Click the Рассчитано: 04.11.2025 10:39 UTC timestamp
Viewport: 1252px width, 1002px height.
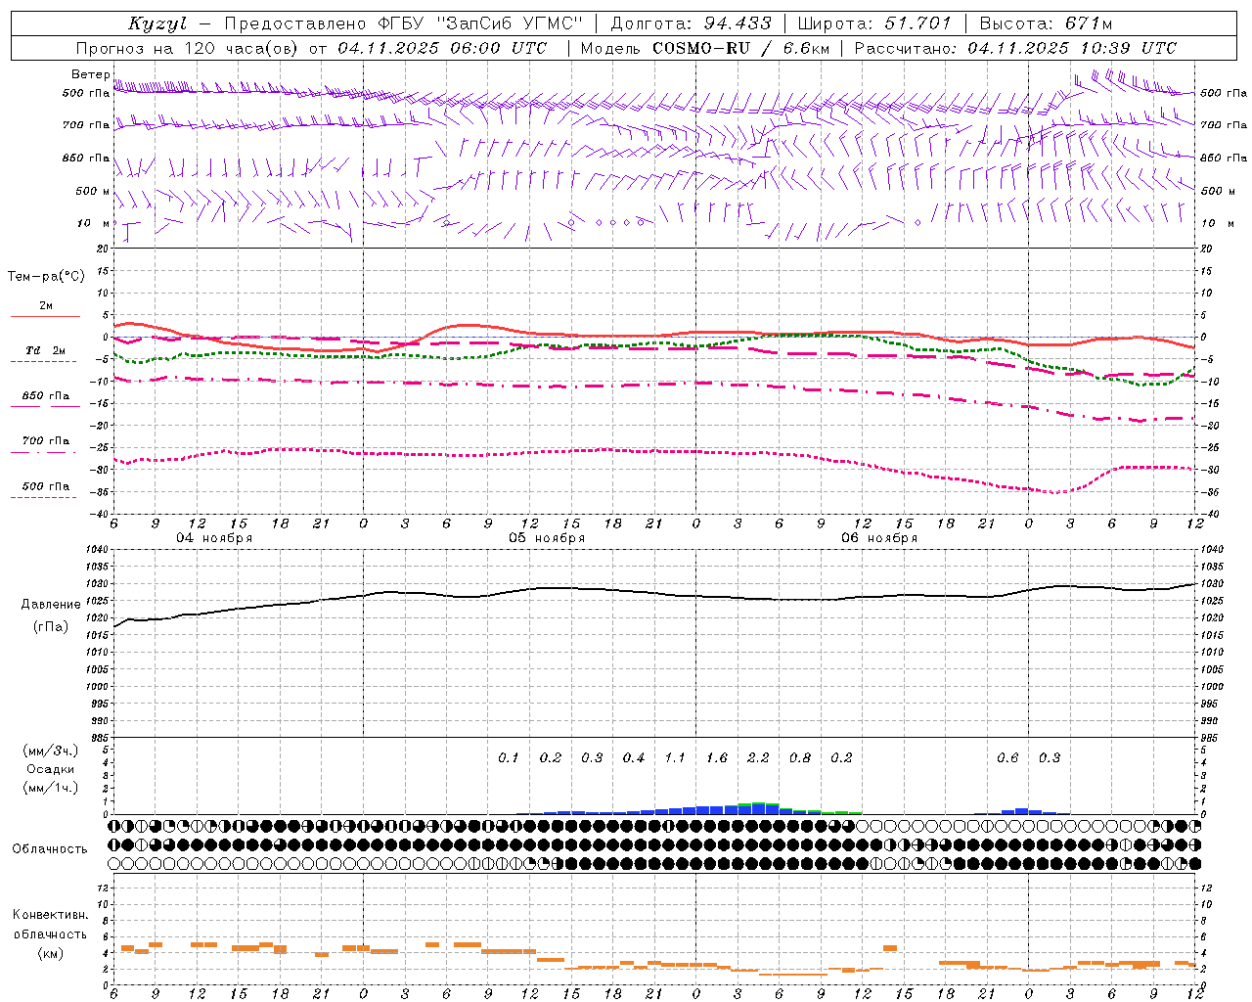click(x=1015, y=48)
